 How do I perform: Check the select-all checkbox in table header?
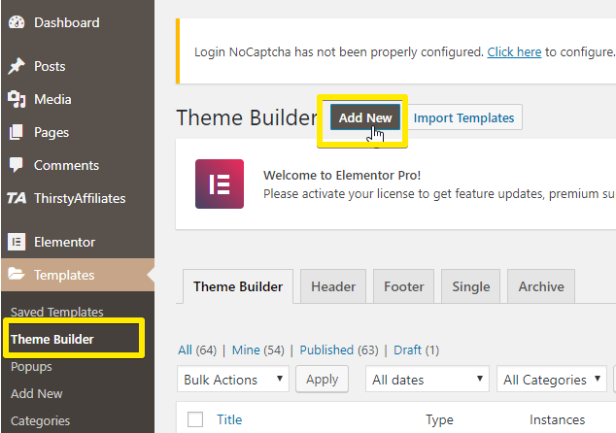(195, 419)
